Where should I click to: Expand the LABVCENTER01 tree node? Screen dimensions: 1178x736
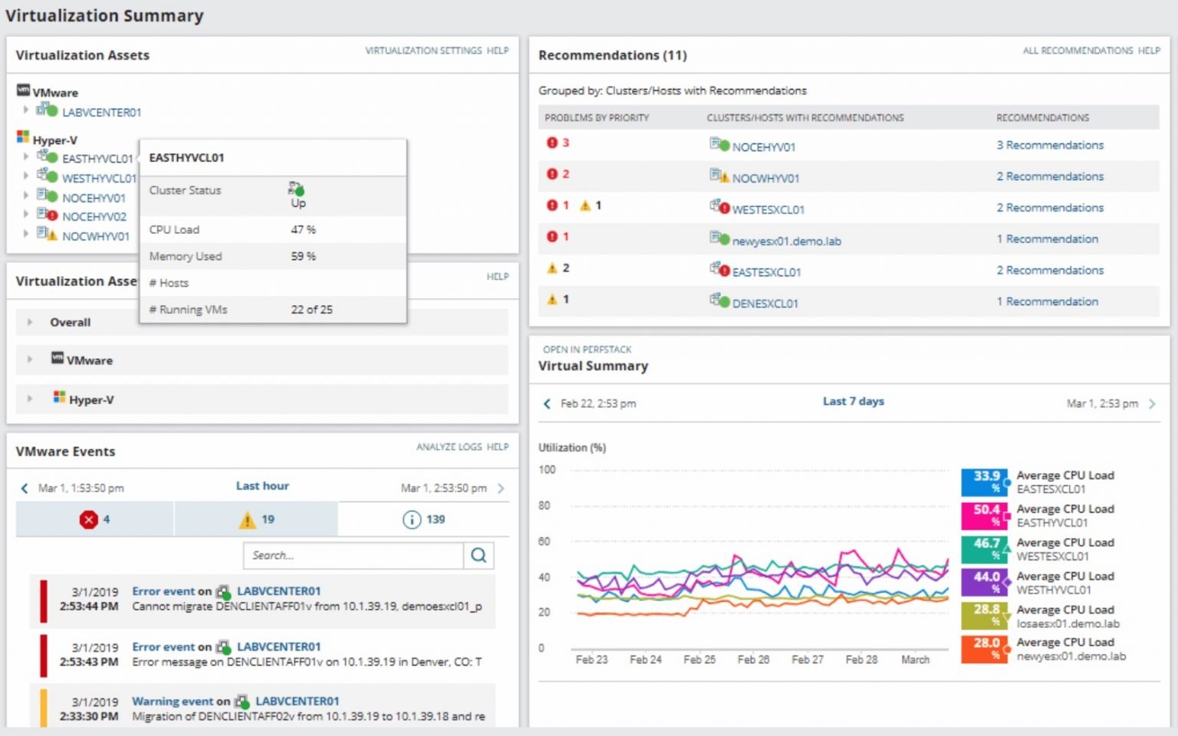coord(26,110)
